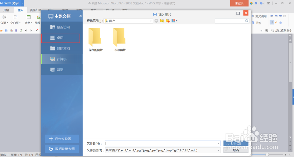
Task: Open the 保存的图片 folder
Action: click(x=96, y=40)
